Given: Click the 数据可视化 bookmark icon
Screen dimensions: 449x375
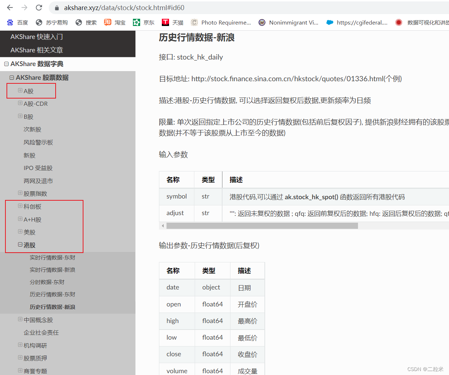Looking at the screenshot, I should coord(398,22).
